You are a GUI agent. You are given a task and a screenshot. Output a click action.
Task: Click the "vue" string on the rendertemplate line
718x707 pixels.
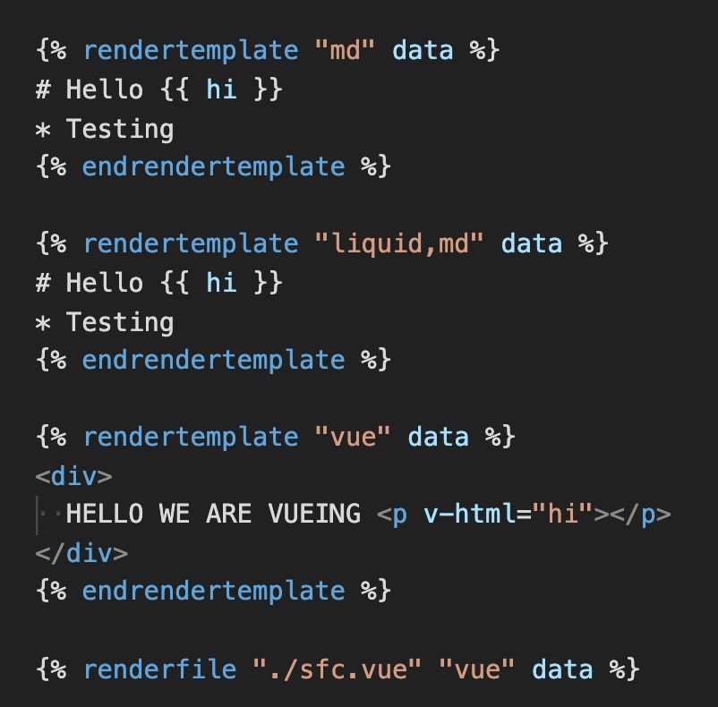(354, 437)
